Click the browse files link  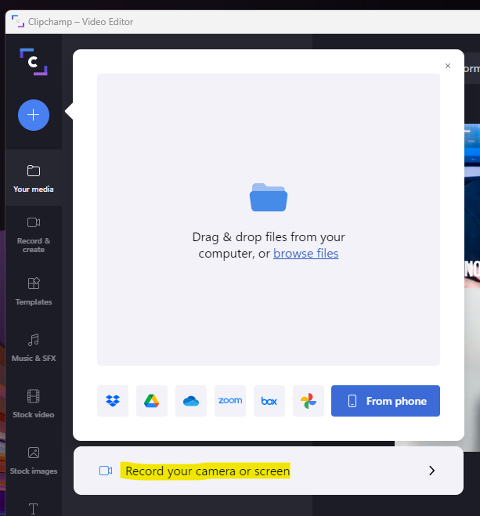coord(305,254)
